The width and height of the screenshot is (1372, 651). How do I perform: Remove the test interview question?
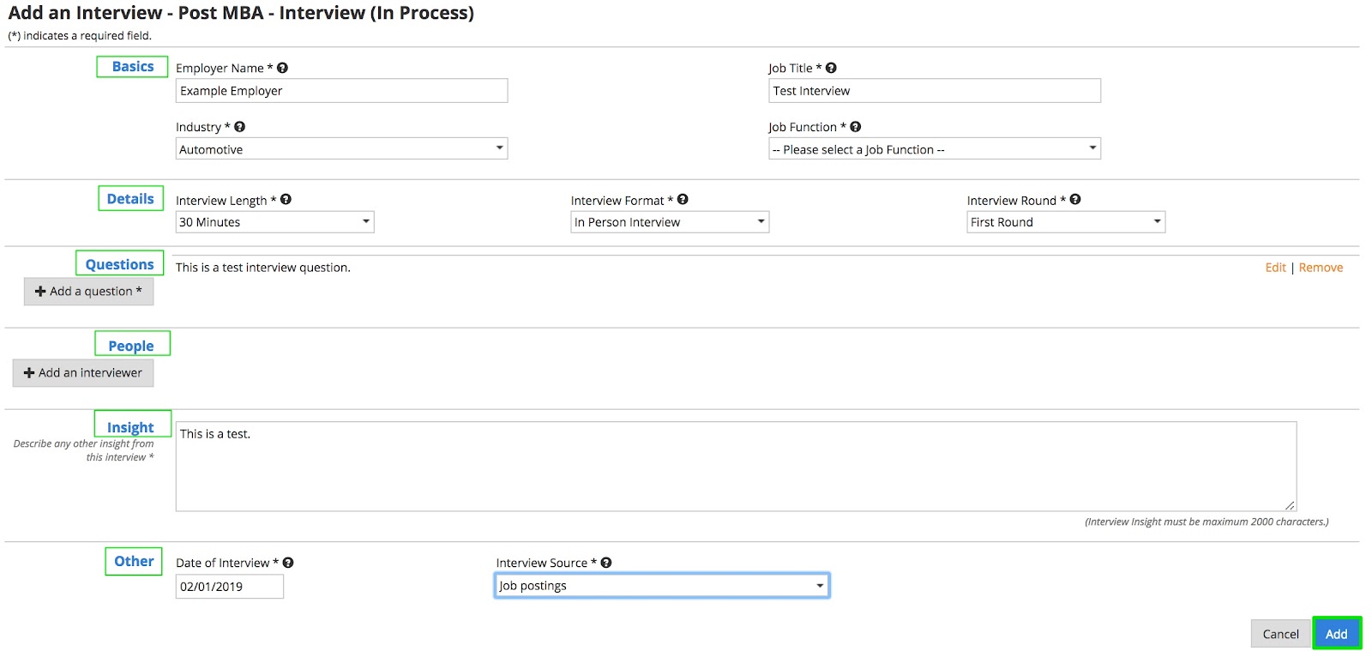coord(1321,268)
